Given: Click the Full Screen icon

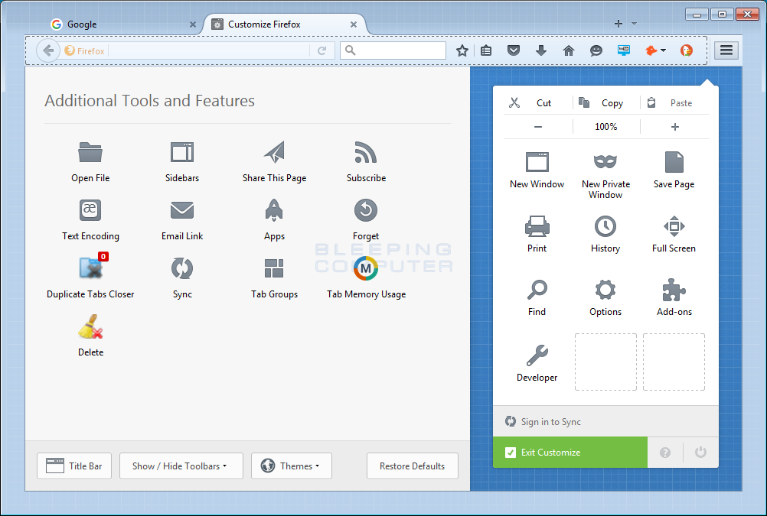Looking at the screenshot, I should coord(674,226).
